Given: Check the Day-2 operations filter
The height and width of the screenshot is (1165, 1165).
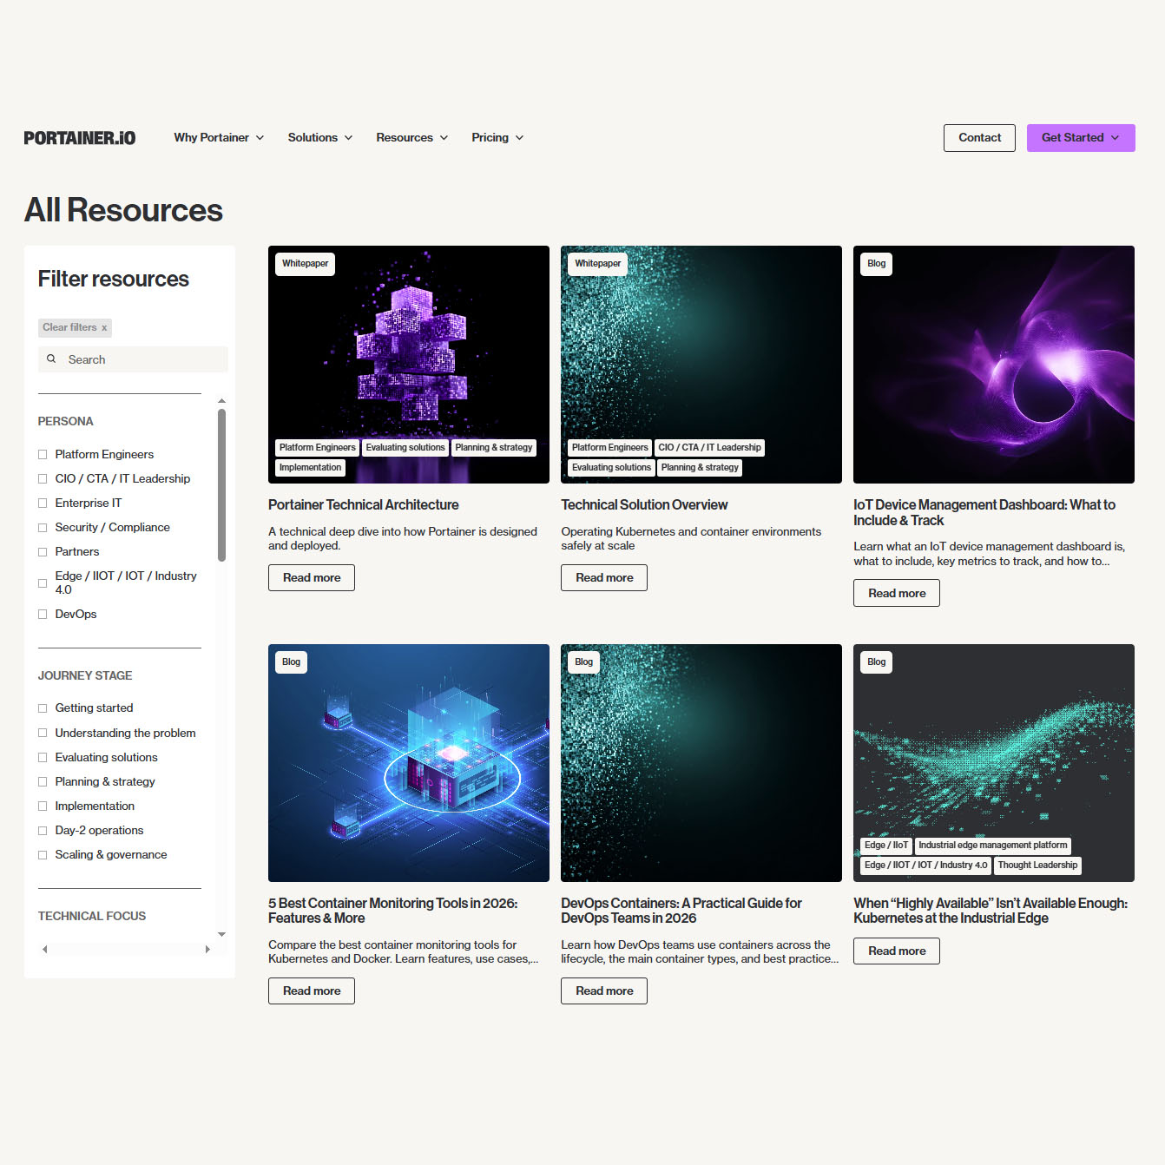Looking at the screenshot, I should coord(43,830).
